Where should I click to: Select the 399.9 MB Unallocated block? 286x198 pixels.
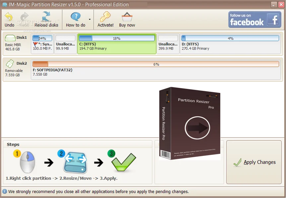tap(168, 44)
